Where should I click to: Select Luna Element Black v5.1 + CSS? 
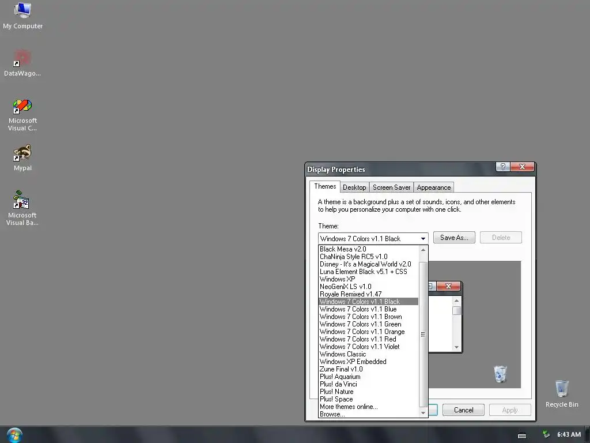coord(368,272)
